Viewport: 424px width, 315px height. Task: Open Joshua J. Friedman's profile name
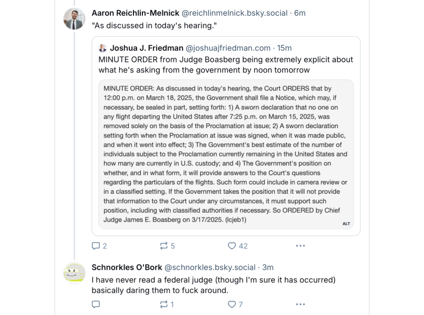[146, 48]
